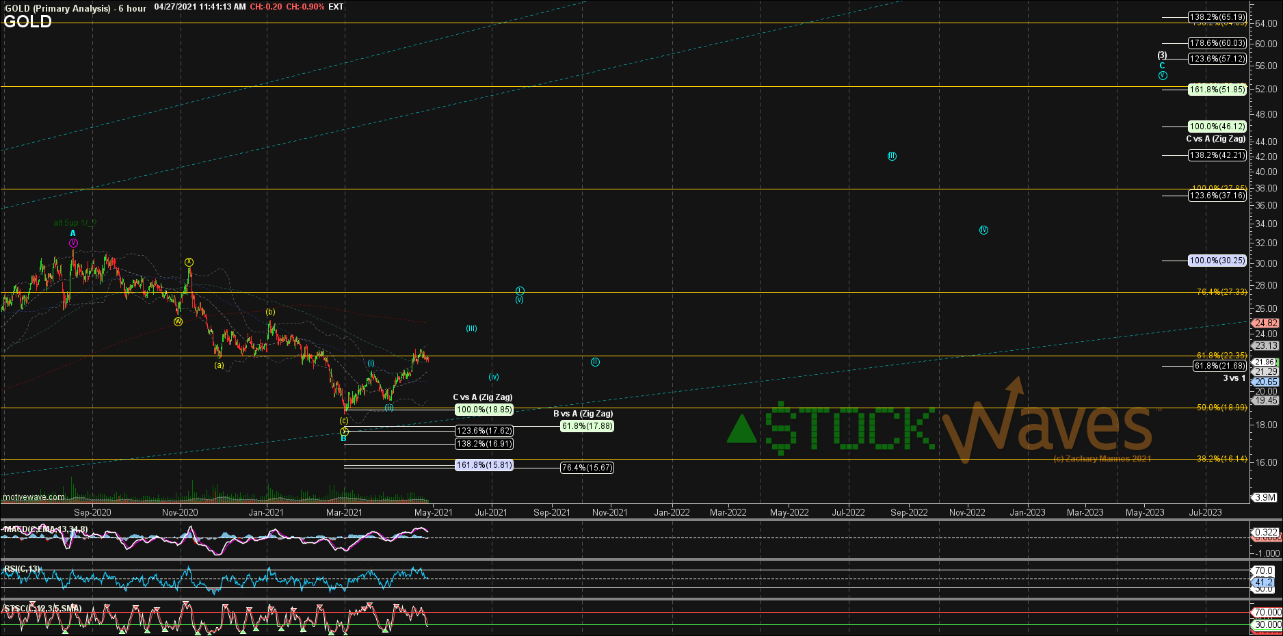Screen dimensions: 1283x636
Task: Select the 161.8%(51.85) Fibonacci level label
Action: coord(1217,90)
